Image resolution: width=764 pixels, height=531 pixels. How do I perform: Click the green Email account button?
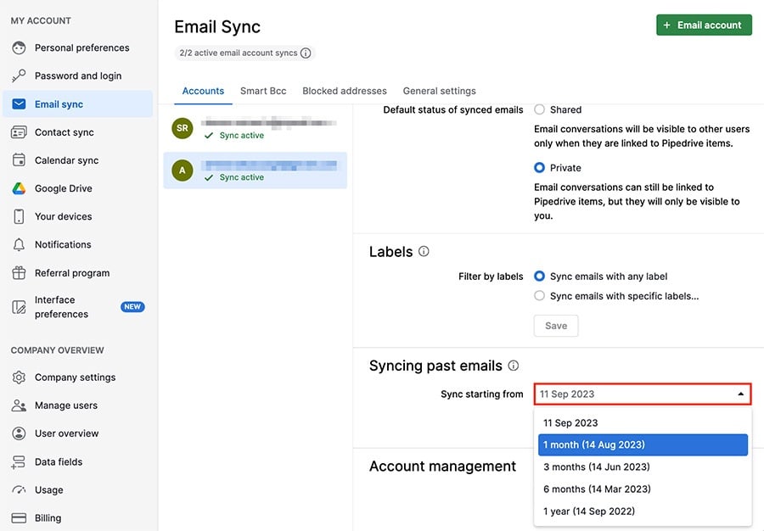pos(704,25)
